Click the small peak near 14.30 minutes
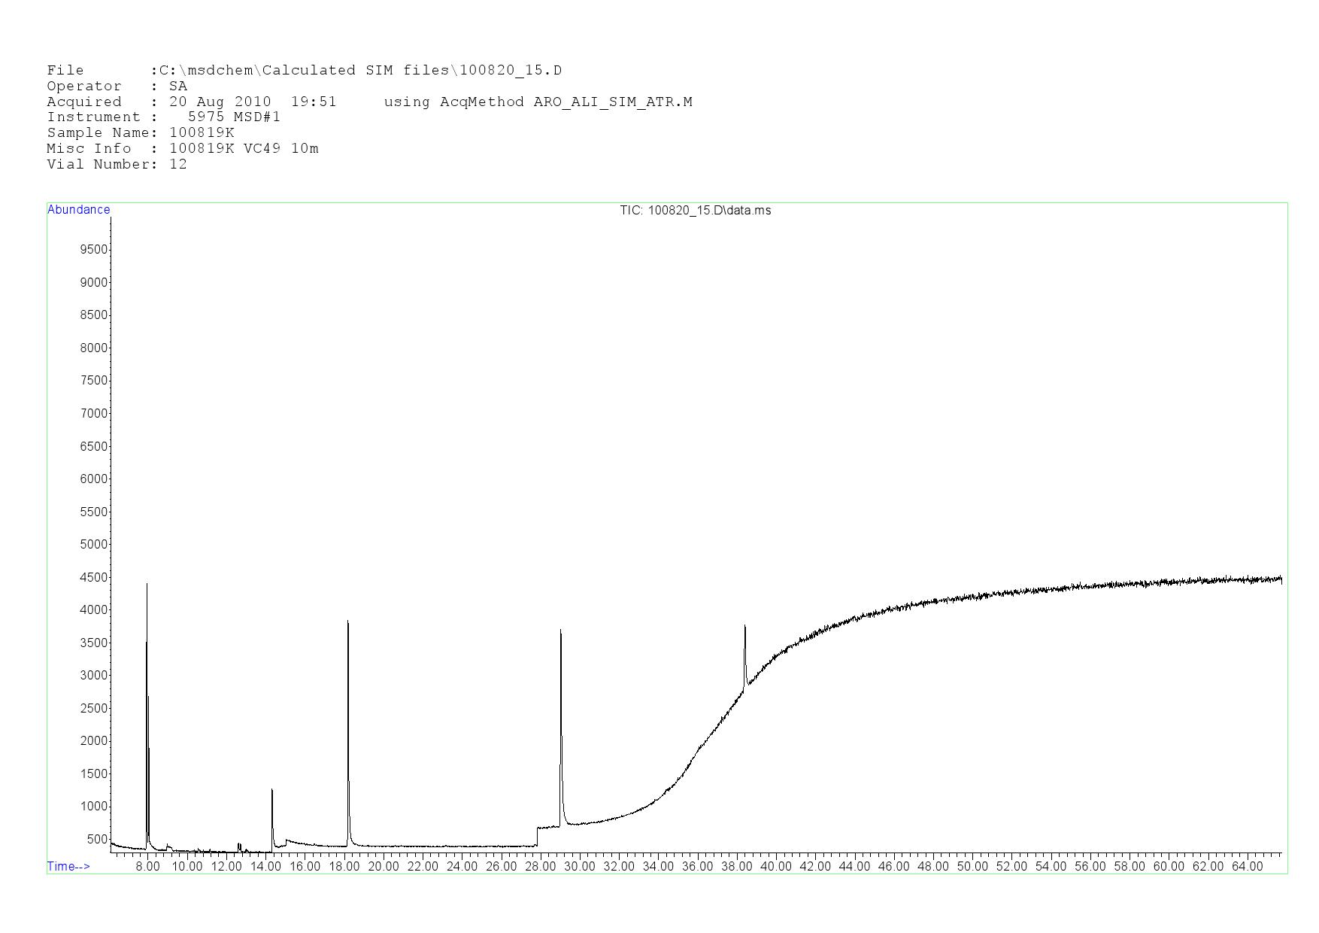 [272, 791]
